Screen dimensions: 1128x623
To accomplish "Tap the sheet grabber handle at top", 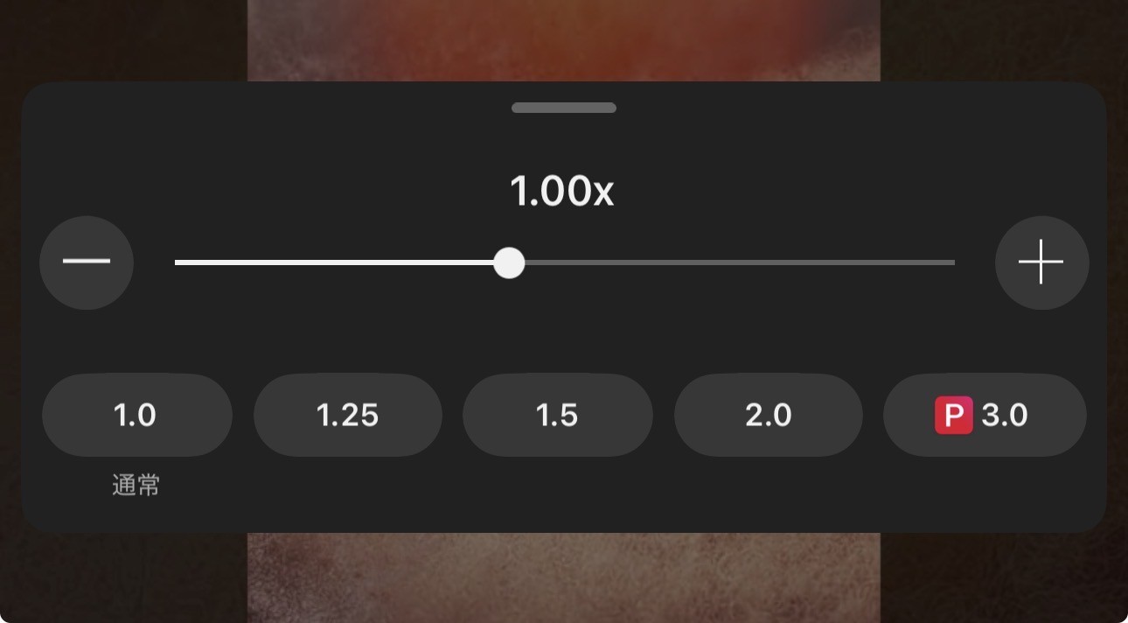I will 564,108.
